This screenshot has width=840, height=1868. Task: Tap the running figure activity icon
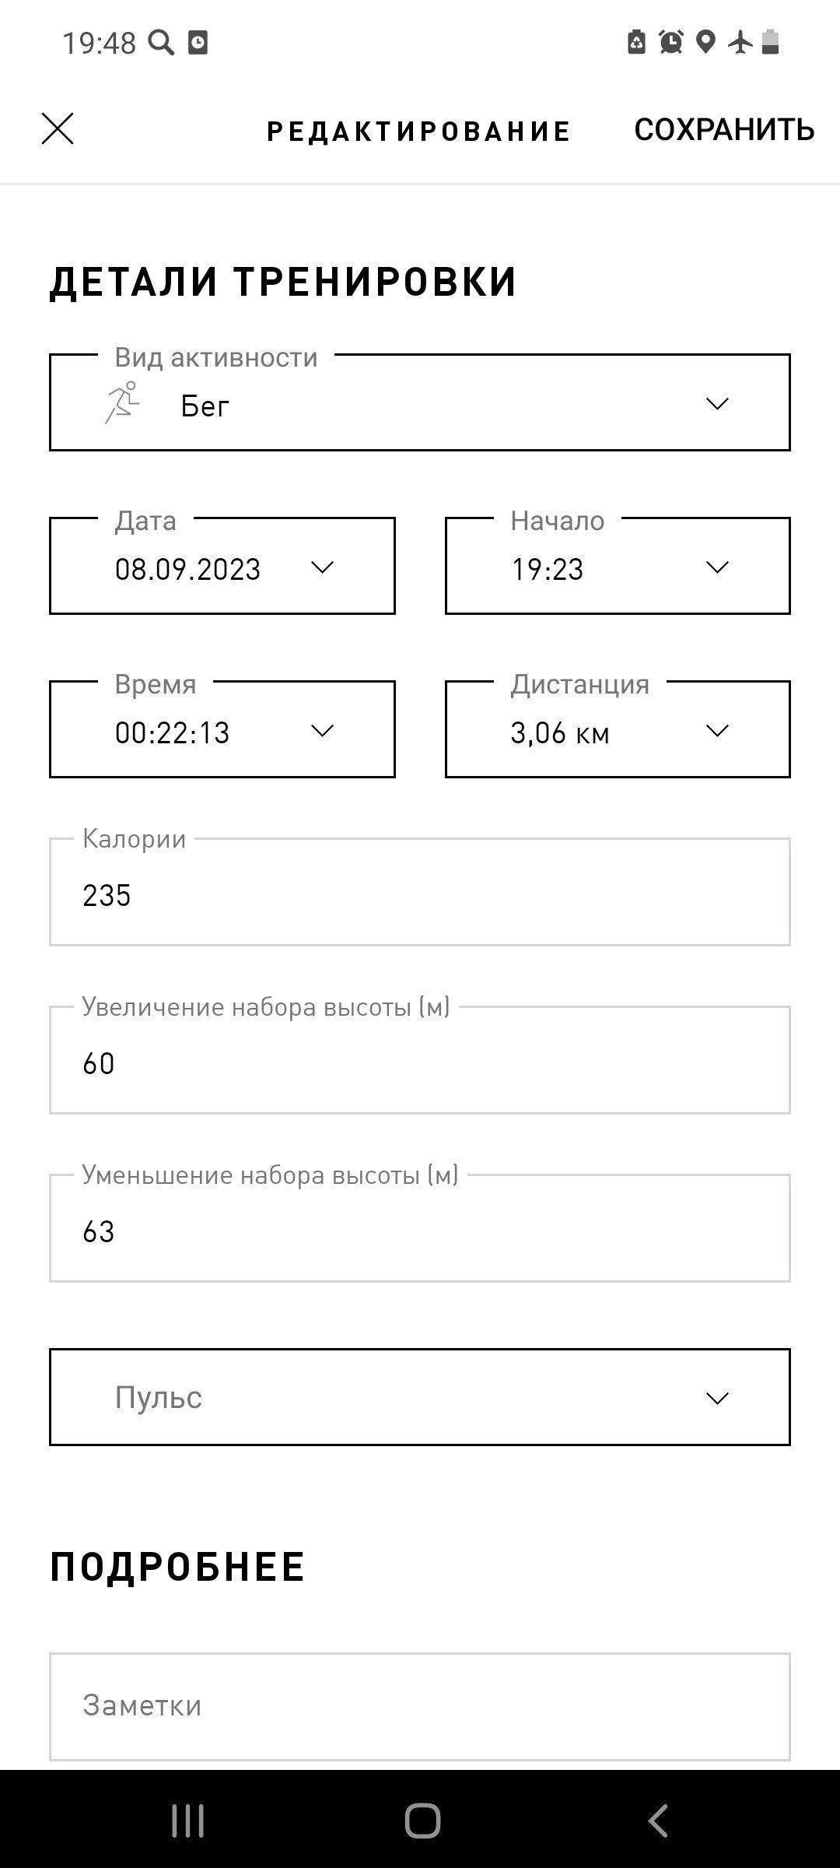[122, 403]
